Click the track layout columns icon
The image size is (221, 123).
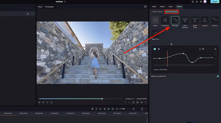142,109
